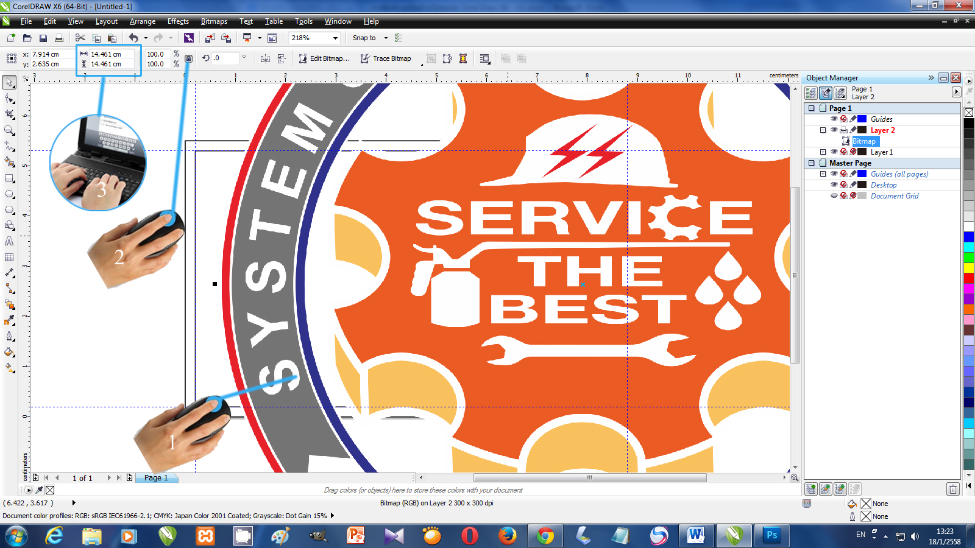This screenshot has height=548, width=975.
Task: Expand Layer 1 in Object Manager
Action: [823, 152]
